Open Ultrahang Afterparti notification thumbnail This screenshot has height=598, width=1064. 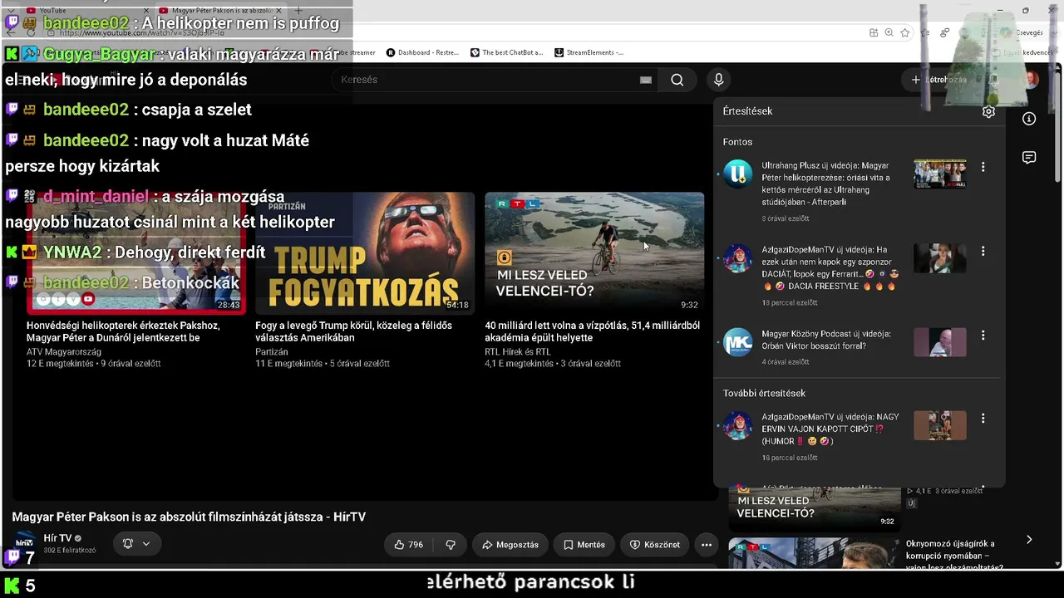click(940, 174)
